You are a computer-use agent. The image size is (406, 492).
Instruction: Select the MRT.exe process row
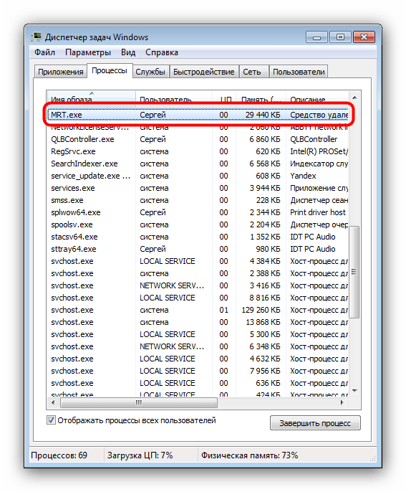198,115
